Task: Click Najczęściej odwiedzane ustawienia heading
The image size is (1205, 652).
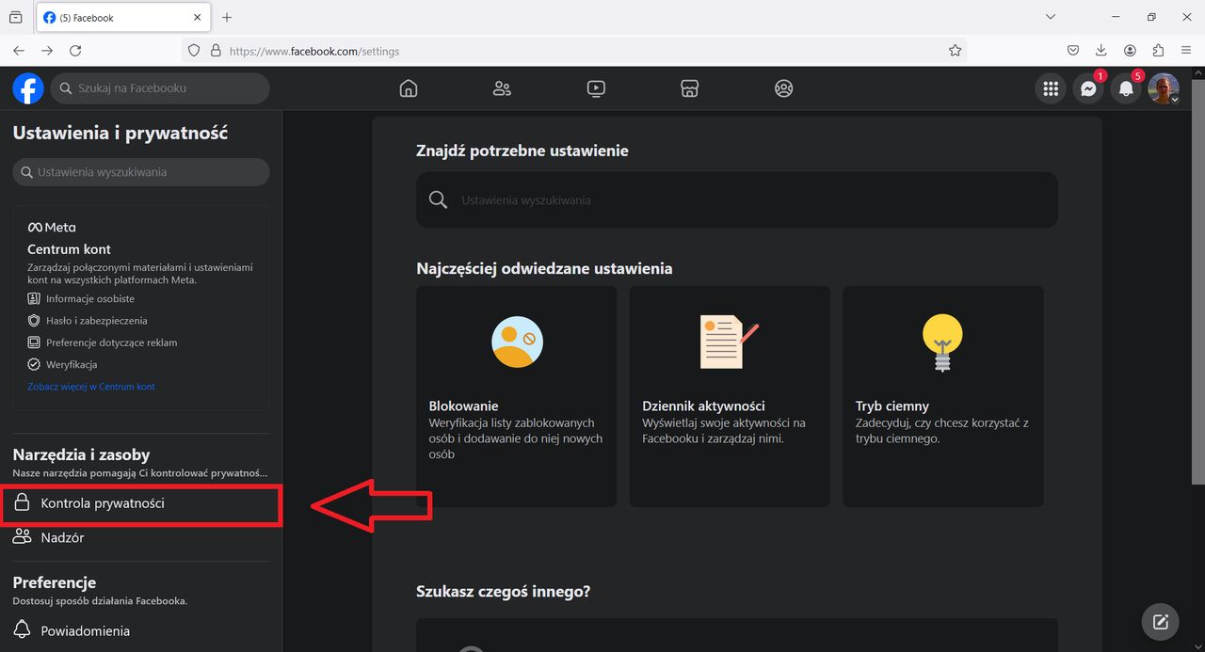Action: 544,268
